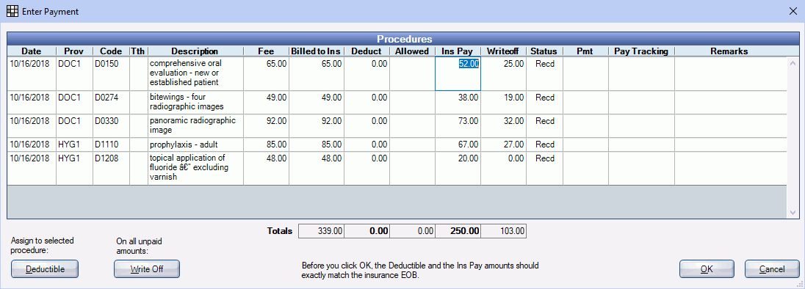The image size is (805, 289).
Task: Click the total writeoff box 103.00
Action: coord(504,231)
